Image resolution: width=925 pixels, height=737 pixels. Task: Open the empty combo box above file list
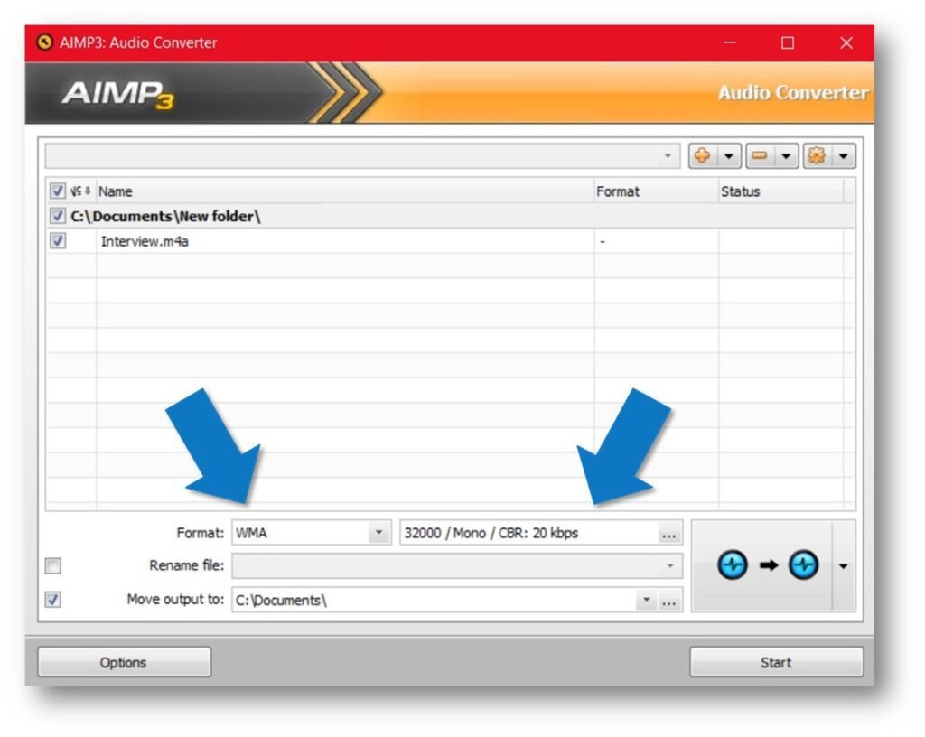point(363,155)
